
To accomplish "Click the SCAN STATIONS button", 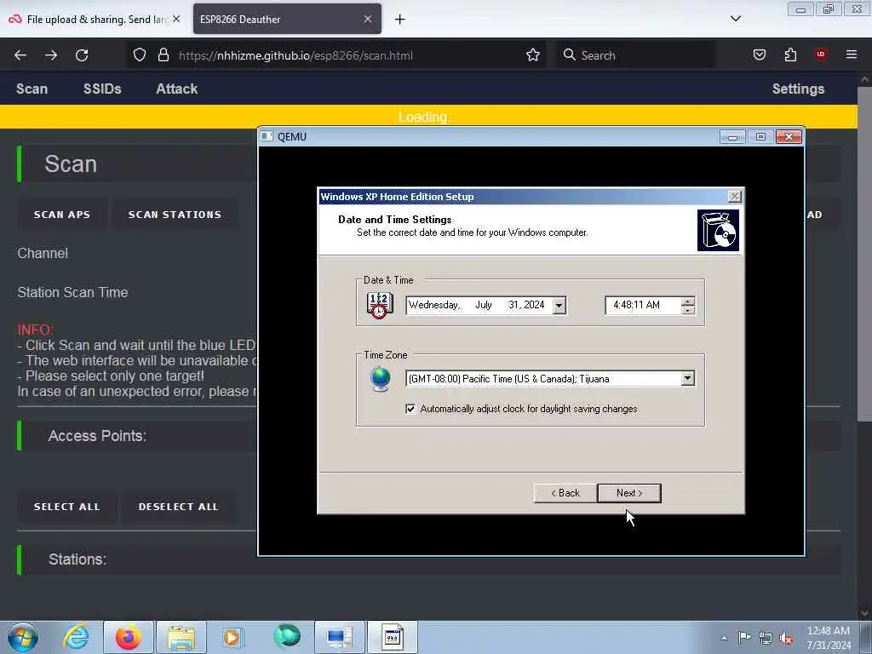I will 175,215.
